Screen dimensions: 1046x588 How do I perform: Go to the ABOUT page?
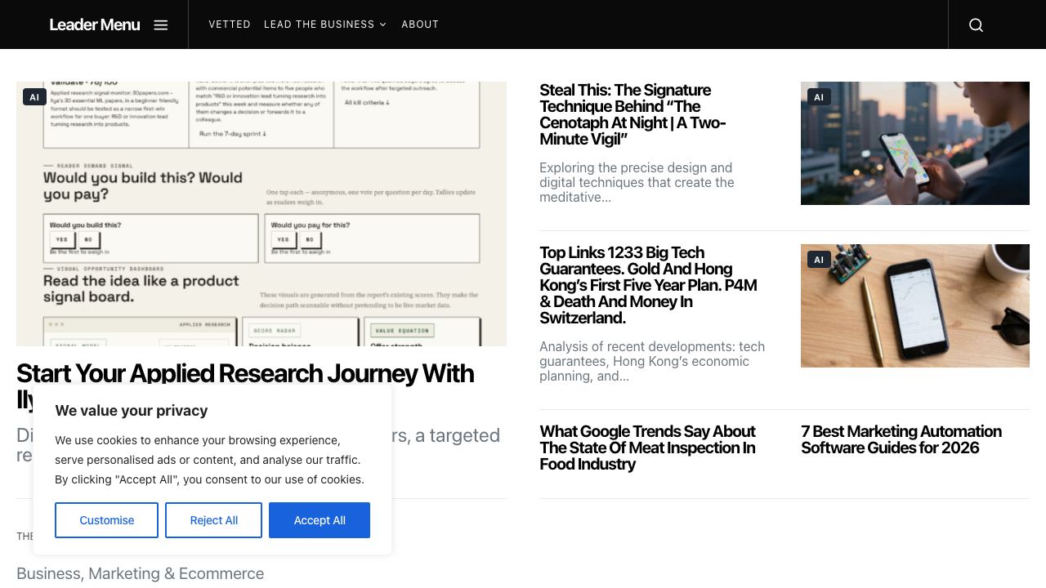[420, 24]
